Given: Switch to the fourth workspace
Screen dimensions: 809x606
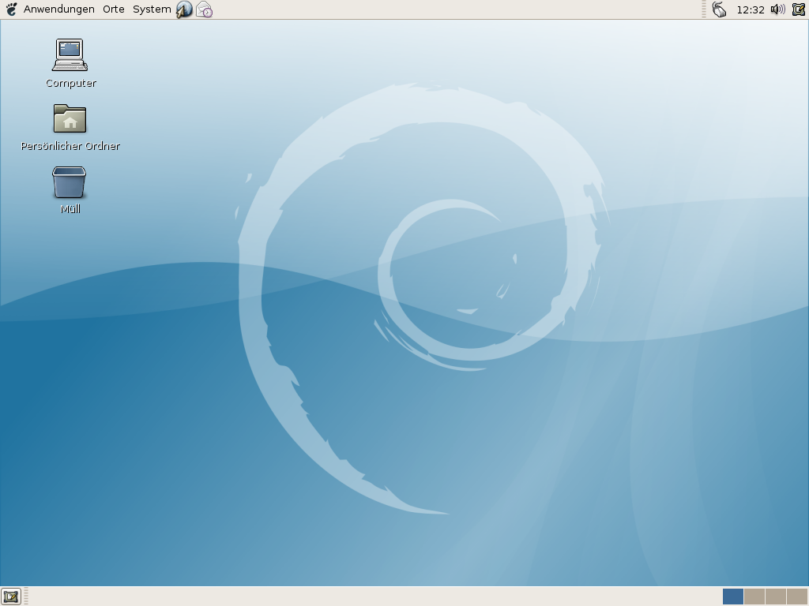Looking at the screenshot, I should click(796, 597).
